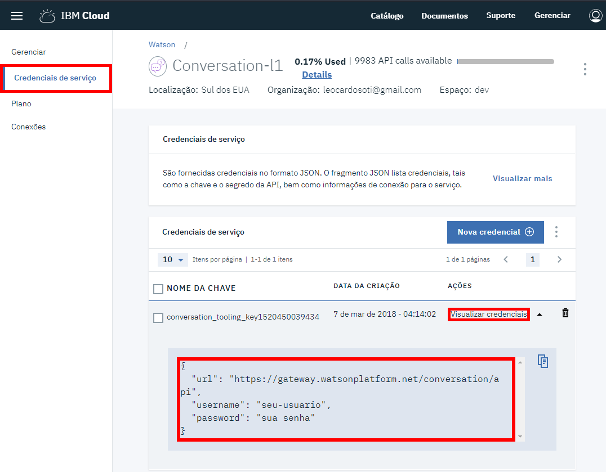
Task: Click the Conversation service chat icon
Action: click(158, 66)
